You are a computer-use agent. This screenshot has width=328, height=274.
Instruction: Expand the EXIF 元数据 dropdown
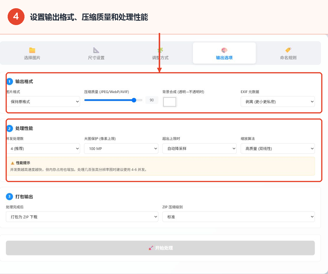(x=278, y=102)
